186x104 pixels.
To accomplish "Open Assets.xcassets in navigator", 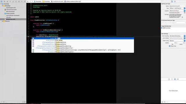I will pyautogui.click(x=10, y=14).
